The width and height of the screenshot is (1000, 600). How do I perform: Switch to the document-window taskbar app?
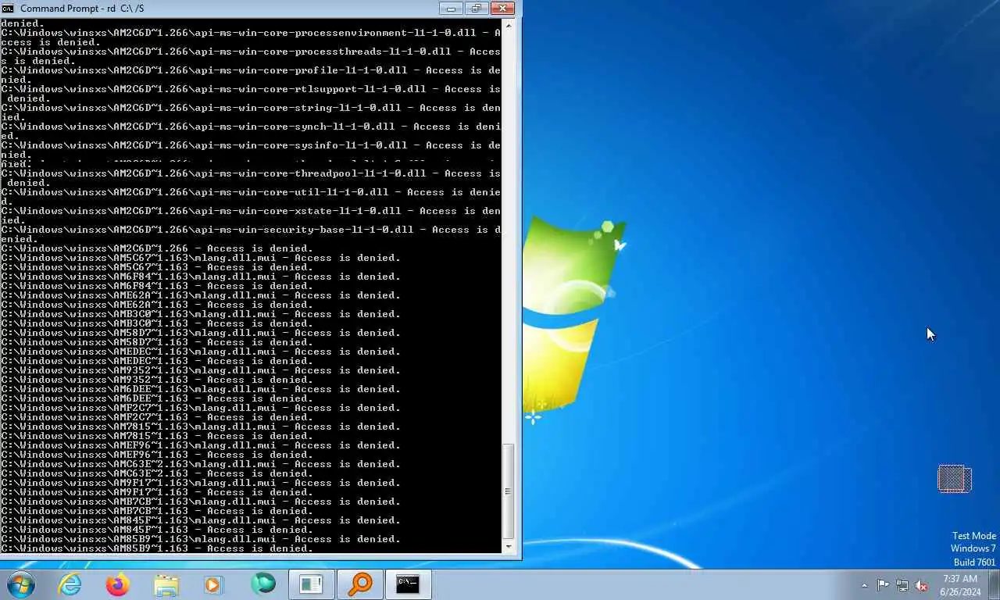point(312,584)
